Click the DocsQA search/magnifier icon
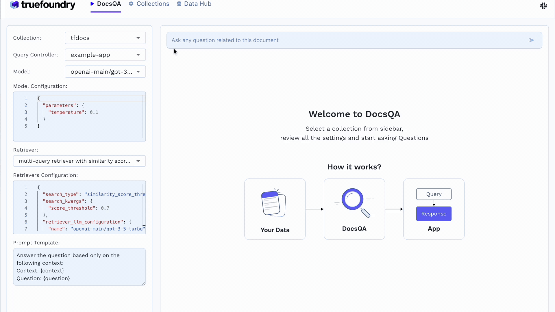Viewport: 555px width, 312px height. [x=354, y=203]
